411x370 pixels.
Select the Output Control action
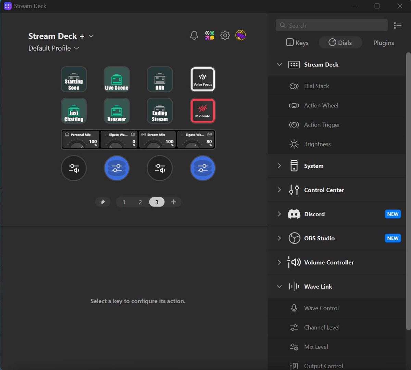click(x=337, y=363)
